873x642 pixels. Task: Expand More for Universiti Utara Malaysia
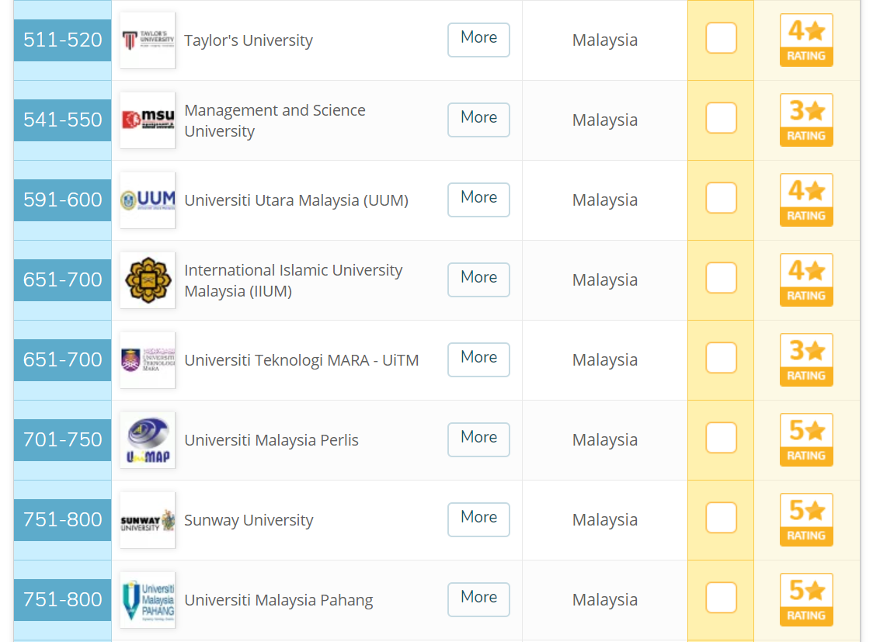[x=478, y=200]
